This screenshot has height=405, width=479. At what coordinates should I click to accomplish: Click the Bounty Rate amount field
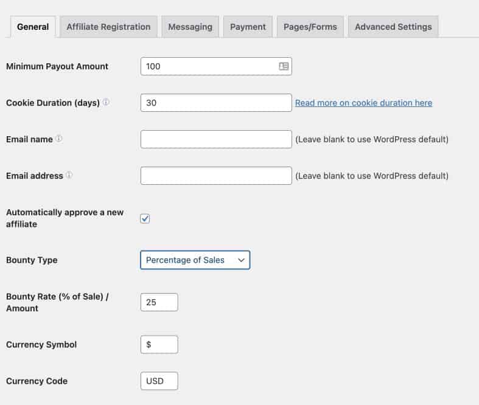click(159, 302)
